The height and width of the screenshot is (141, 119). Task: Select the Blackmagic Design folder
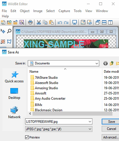(46, 110)
